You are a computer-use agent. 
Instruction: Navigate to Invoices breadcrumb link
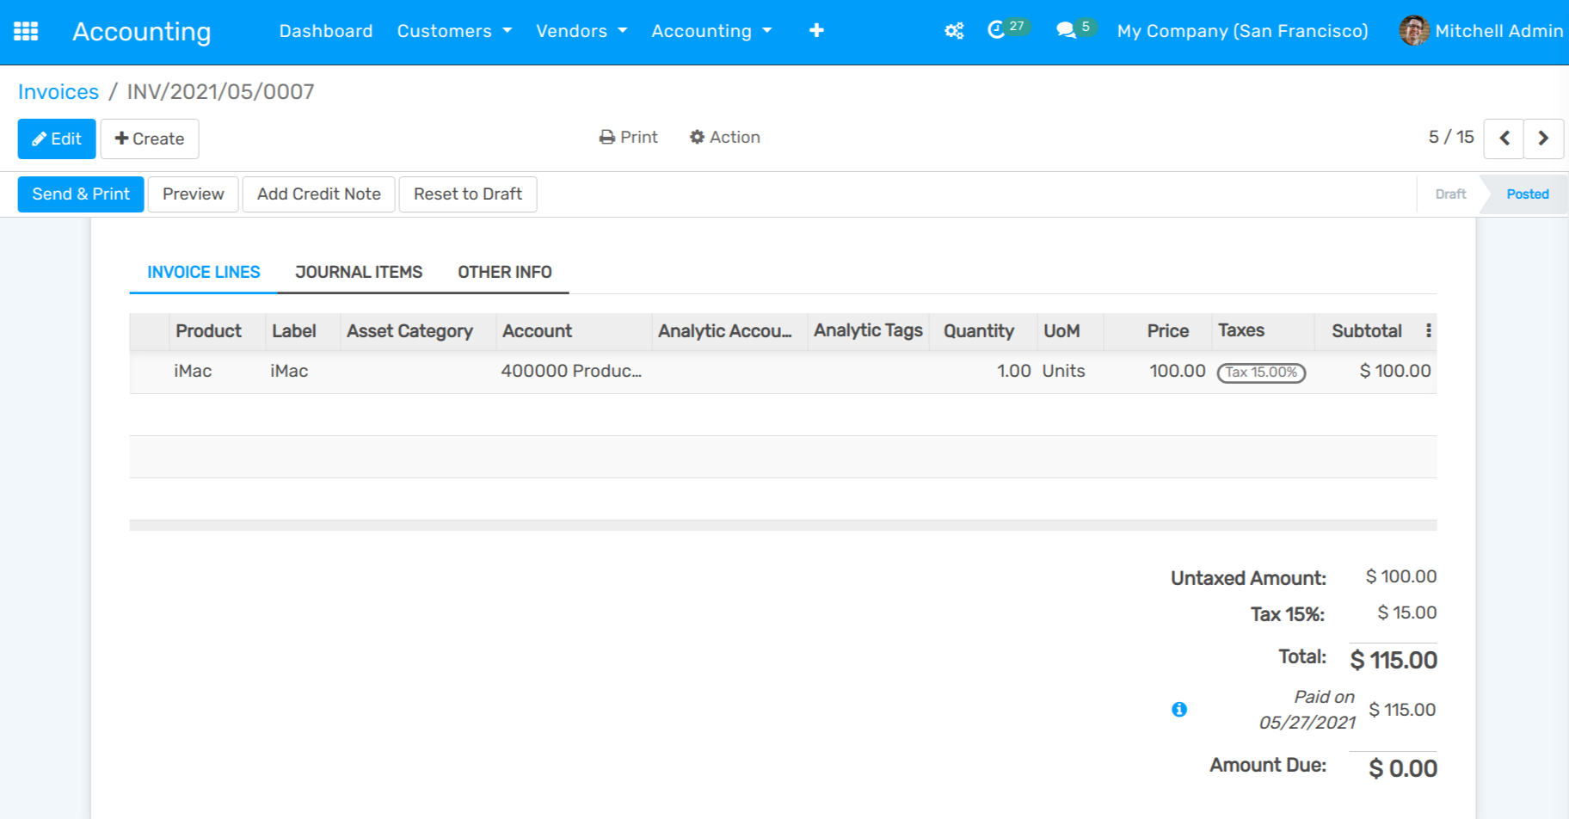point(58,91)
